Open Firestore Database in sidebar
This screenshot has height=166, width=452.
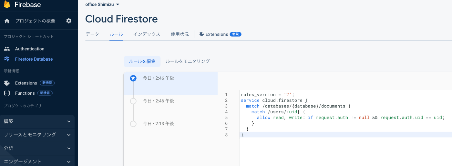pos(34,59)
